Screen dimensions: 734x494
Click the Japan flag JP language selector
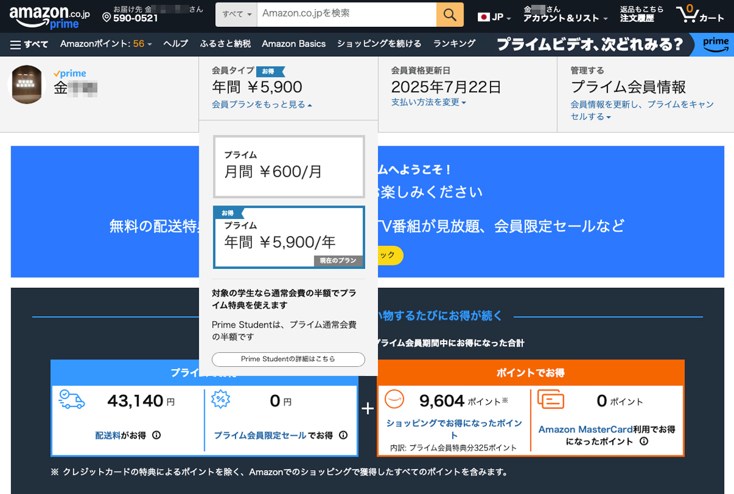point(494,17)
